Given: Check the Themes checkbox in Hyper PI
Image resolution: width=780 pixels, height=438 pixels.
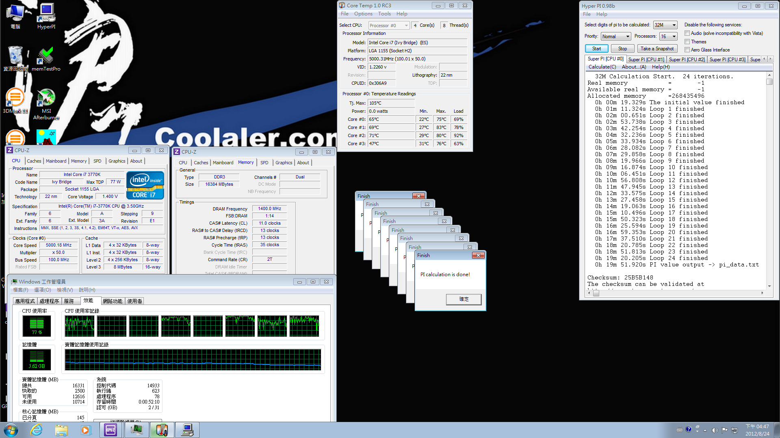Looking at the screenshot, I should pyautogui.click(x=687, y=42).
